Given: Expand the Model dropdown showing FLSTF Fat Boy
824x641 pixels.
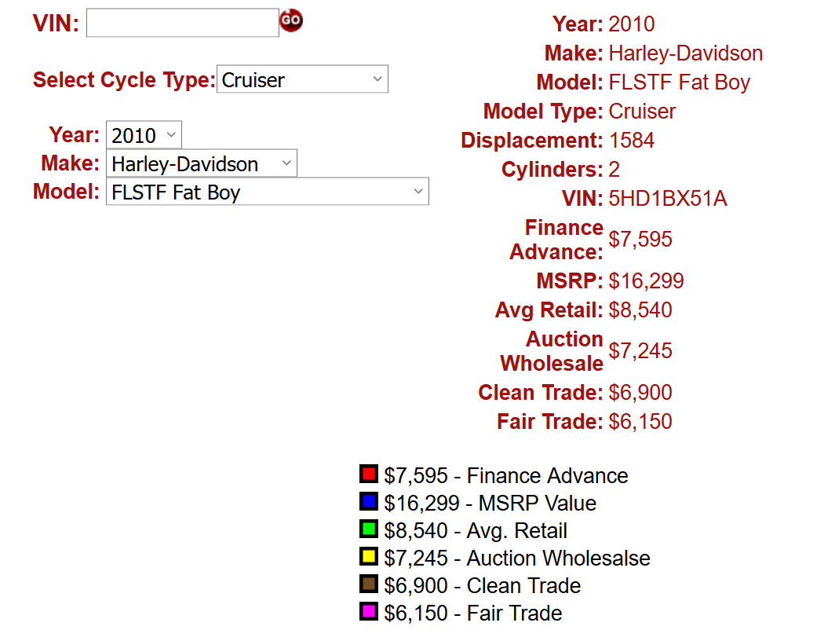Looking at the screenshot, I should 267,192.
